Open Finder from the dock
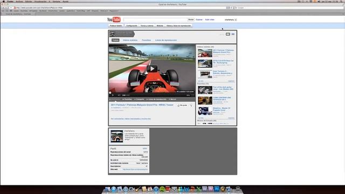The height and width of the screenshot is (194, 345). pos(107,189)
